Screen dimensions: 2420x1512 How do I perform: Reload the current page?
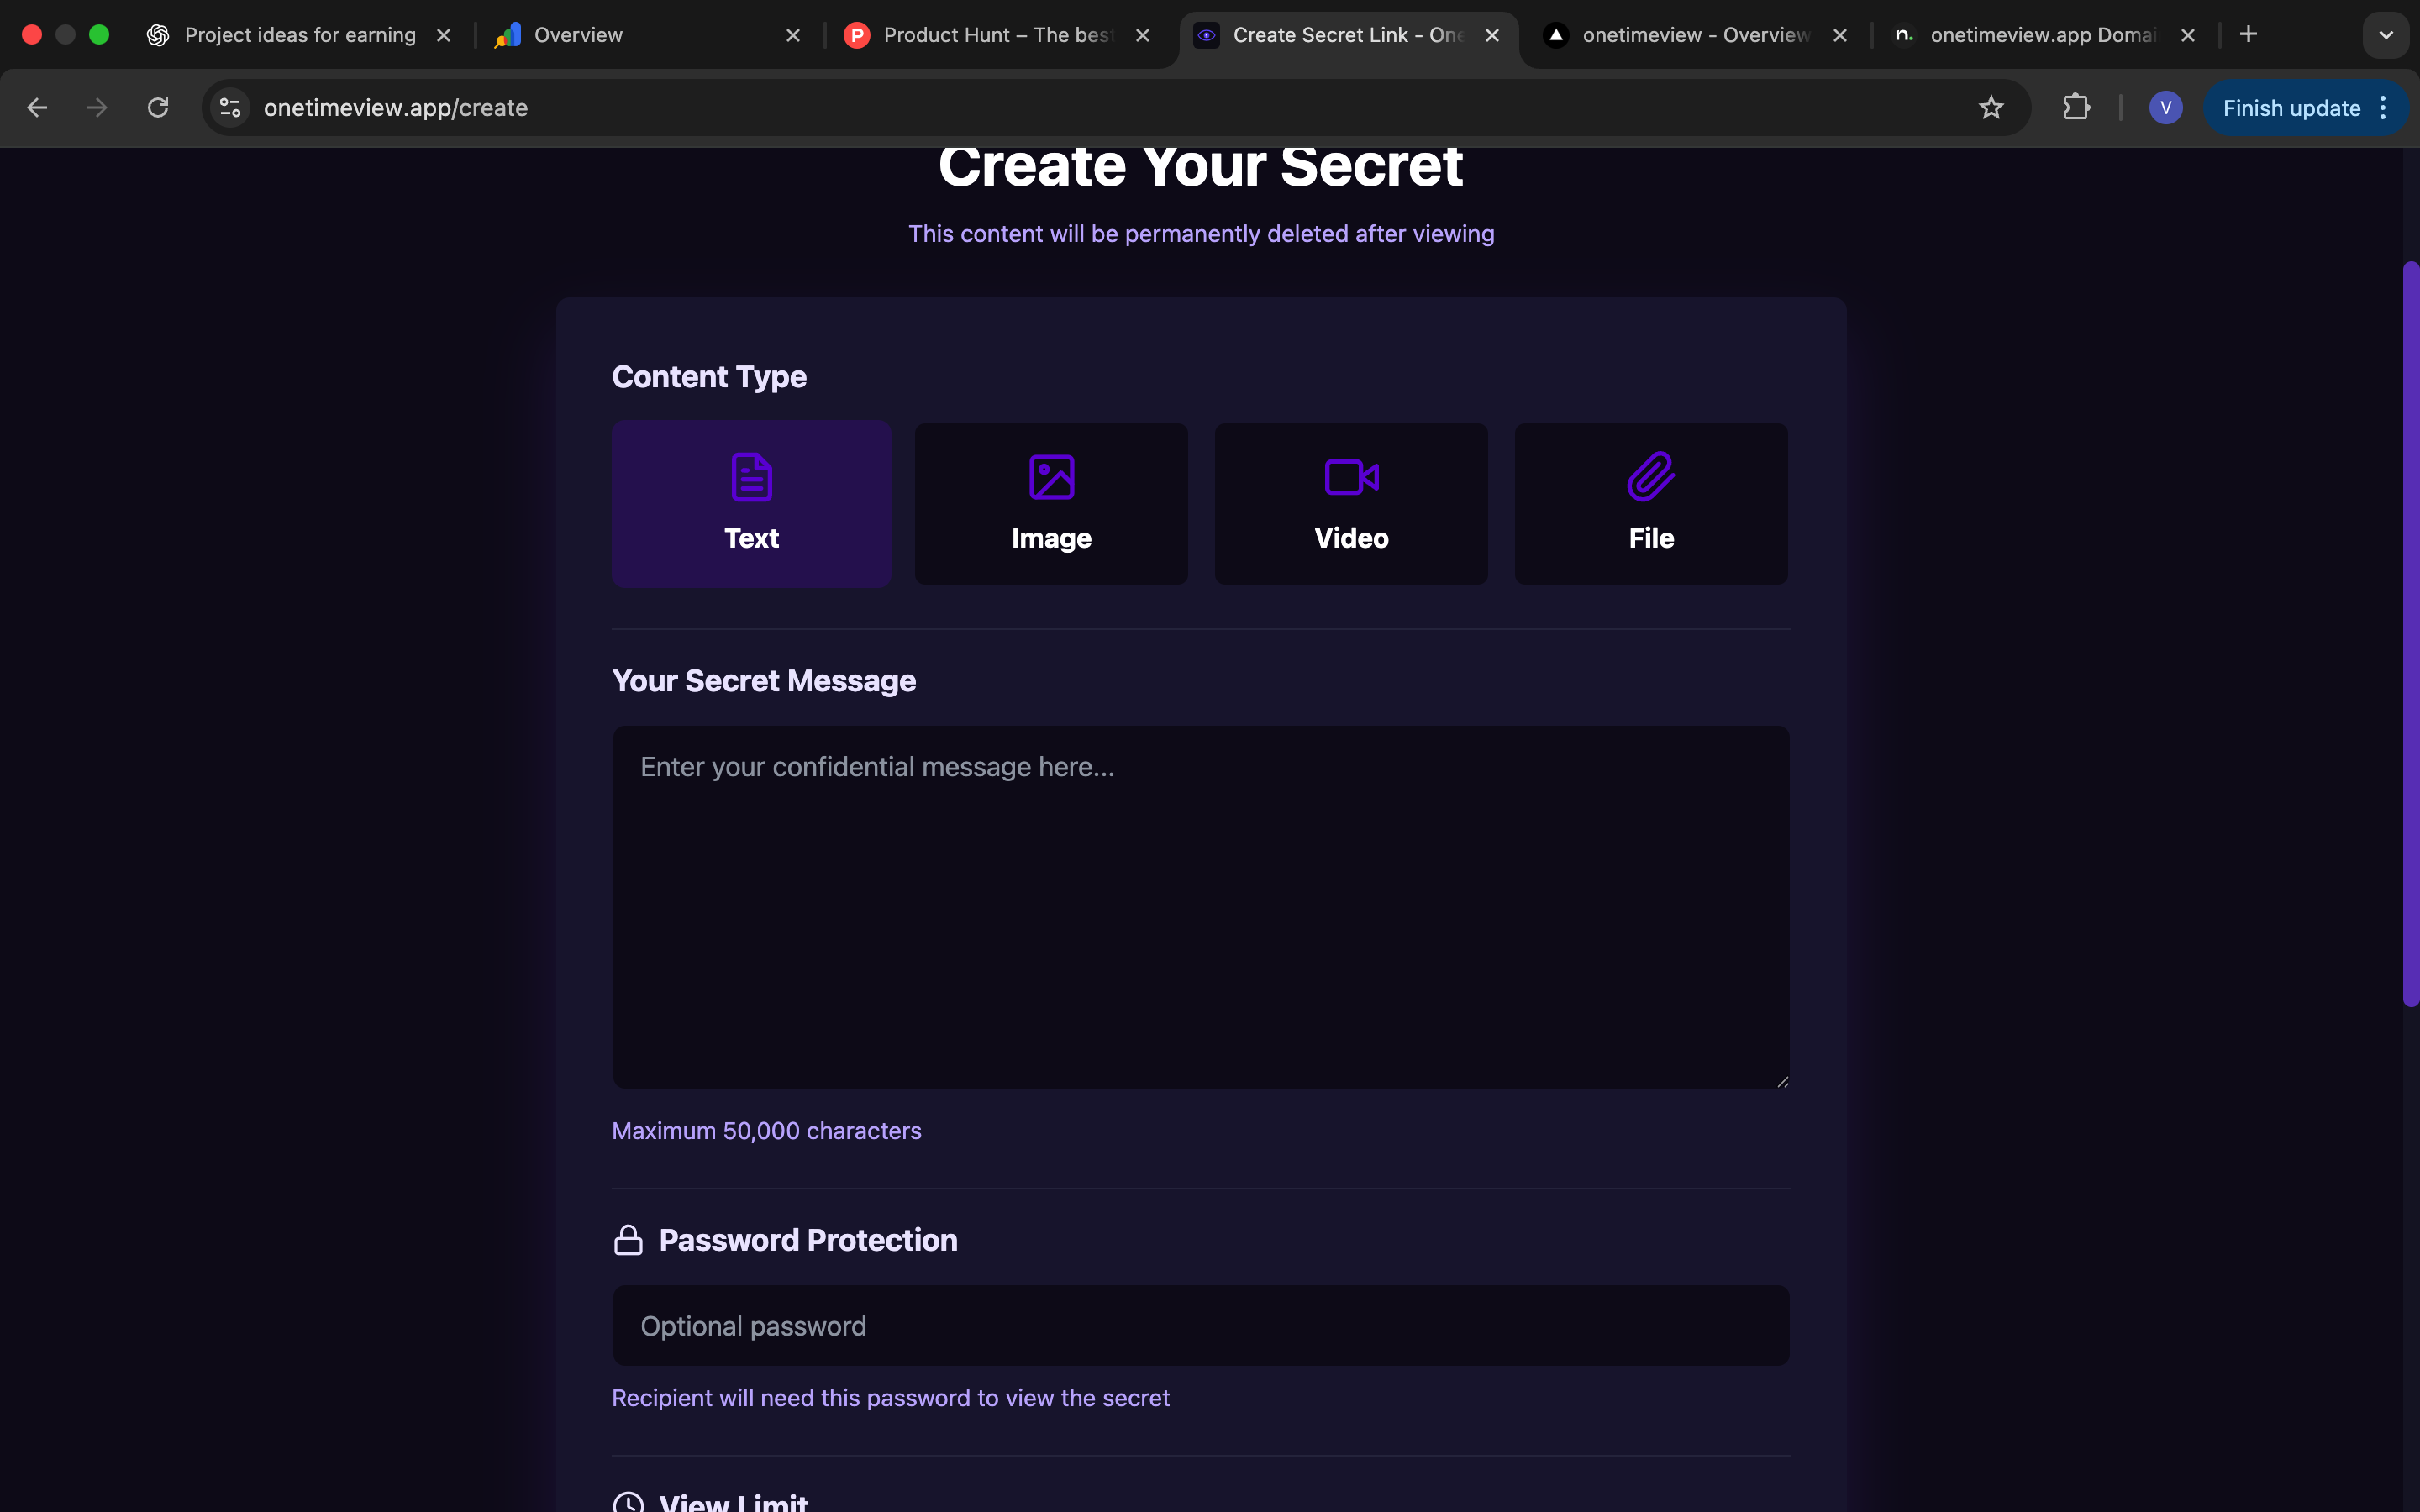point(158,108)
